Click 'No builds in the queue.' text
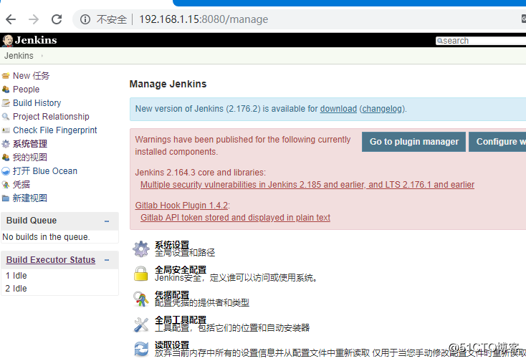 46,237
